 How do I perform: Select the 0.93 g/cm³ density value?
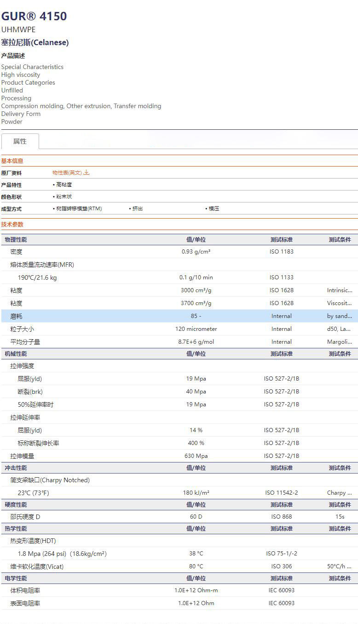[196, 252]
